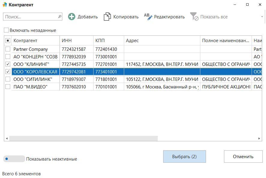Screen dimensions: 266x178
Task: Click the Show all filter icon
Action: 194,17
